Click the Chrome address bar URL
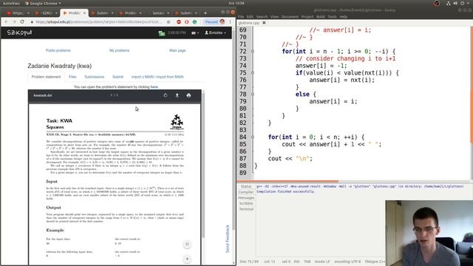Image resolution: width=473 pixels, height=266 pixels. pos(98,21)
